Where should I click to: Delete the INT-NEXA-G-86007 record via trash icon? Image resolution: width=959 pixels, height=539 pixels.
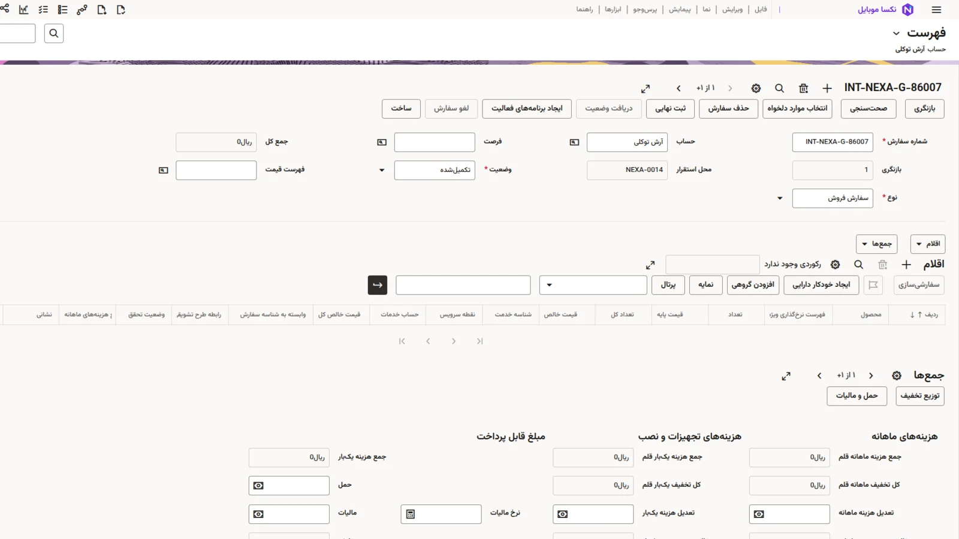pyautogui.click(x=804, y=88)
